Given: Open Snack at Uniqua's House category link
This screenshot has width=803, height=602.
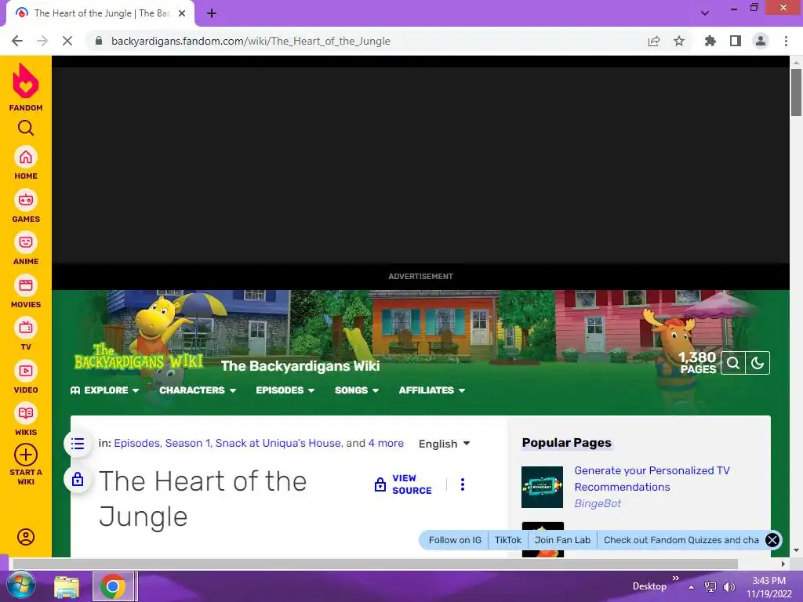Looking at the screenshot, I should [278, 444].
